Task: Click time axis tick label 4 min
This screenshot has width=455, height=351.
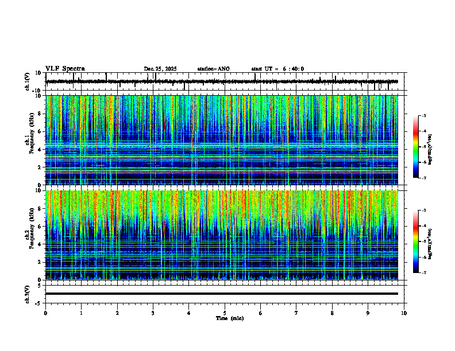Action: click(189, 313)
